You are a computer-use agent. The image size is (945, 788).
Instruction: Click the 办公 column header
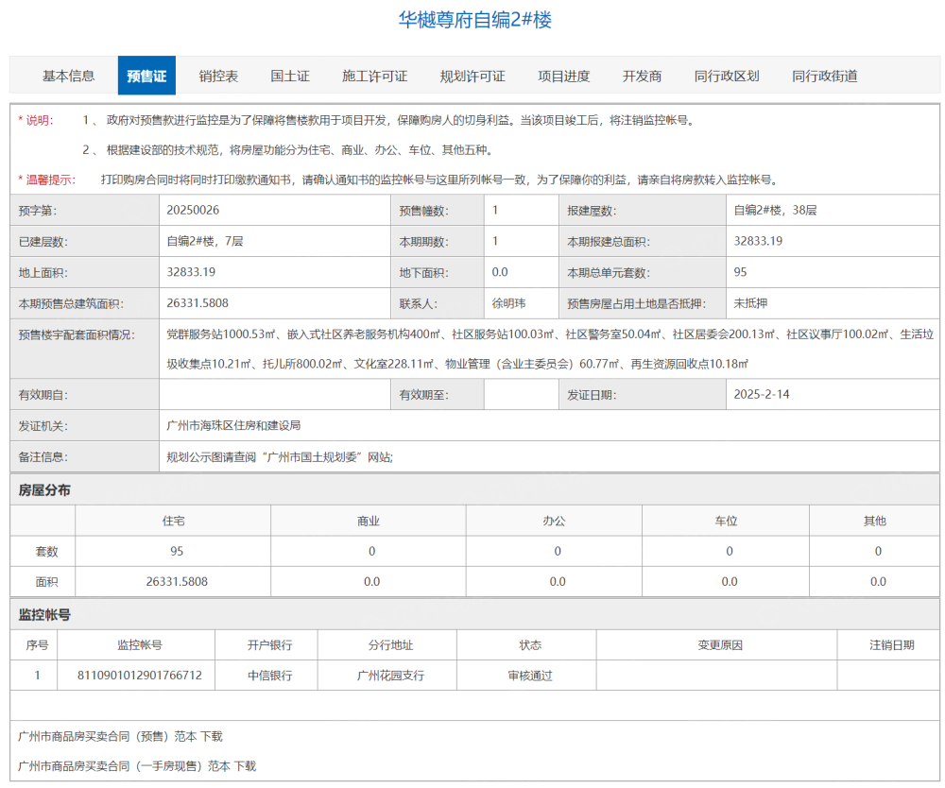[554, 521]
